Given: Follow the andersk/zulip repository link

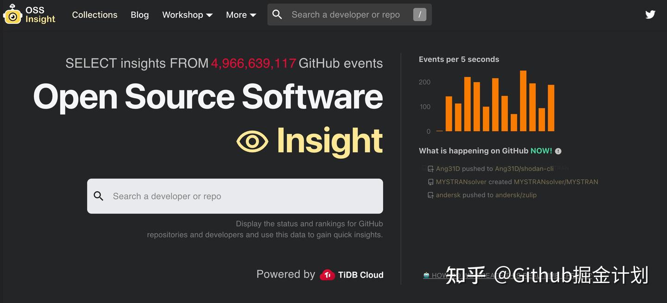Looking at the screenshot, I should pos(517,195).
